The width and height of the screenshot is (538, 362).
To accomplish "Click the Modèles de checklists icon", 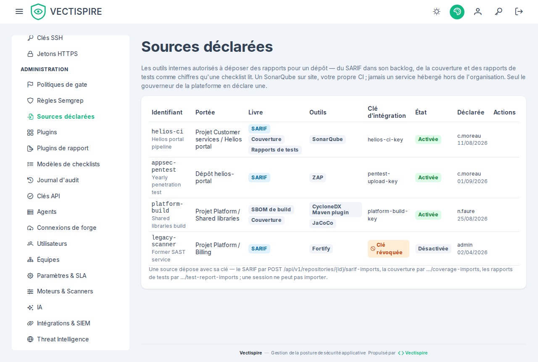I will point(30,164).
